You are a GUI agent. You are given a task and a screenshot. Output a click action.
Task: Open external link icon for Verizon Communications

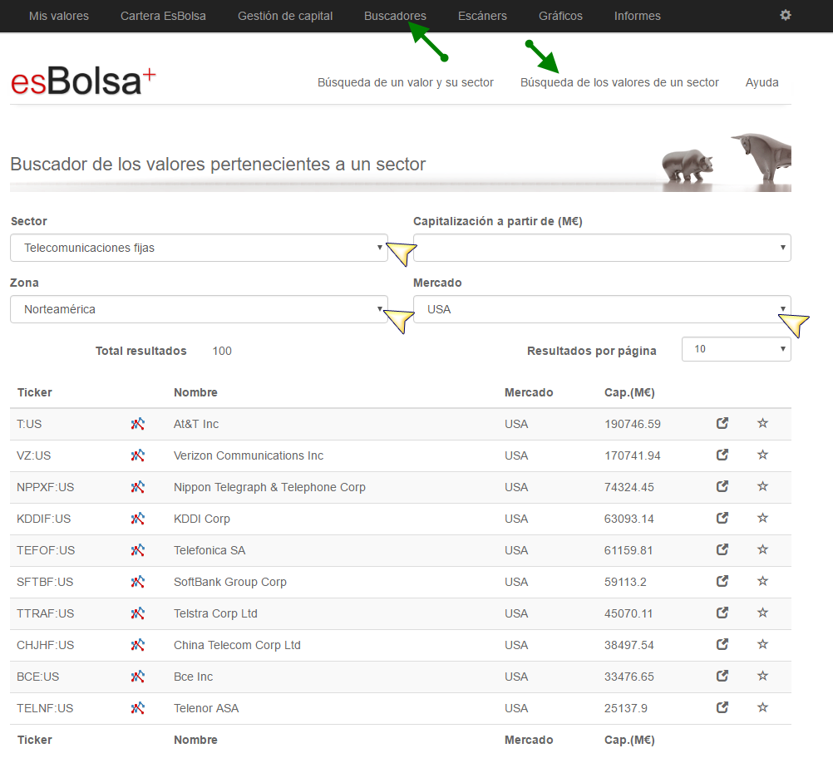pyautogui.click(x=722, y=455)
